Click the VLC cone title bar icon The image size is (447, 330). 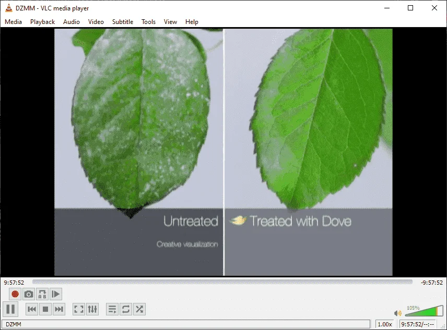(x=9, y=8)
